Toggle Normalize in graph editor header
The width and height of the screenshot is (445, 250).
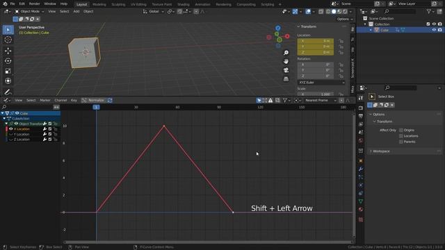pos(93,100)
